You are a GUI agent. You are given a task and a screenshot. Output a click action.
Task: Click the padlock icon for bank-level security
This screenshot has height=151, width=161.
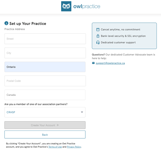click(x=98, y=36)
